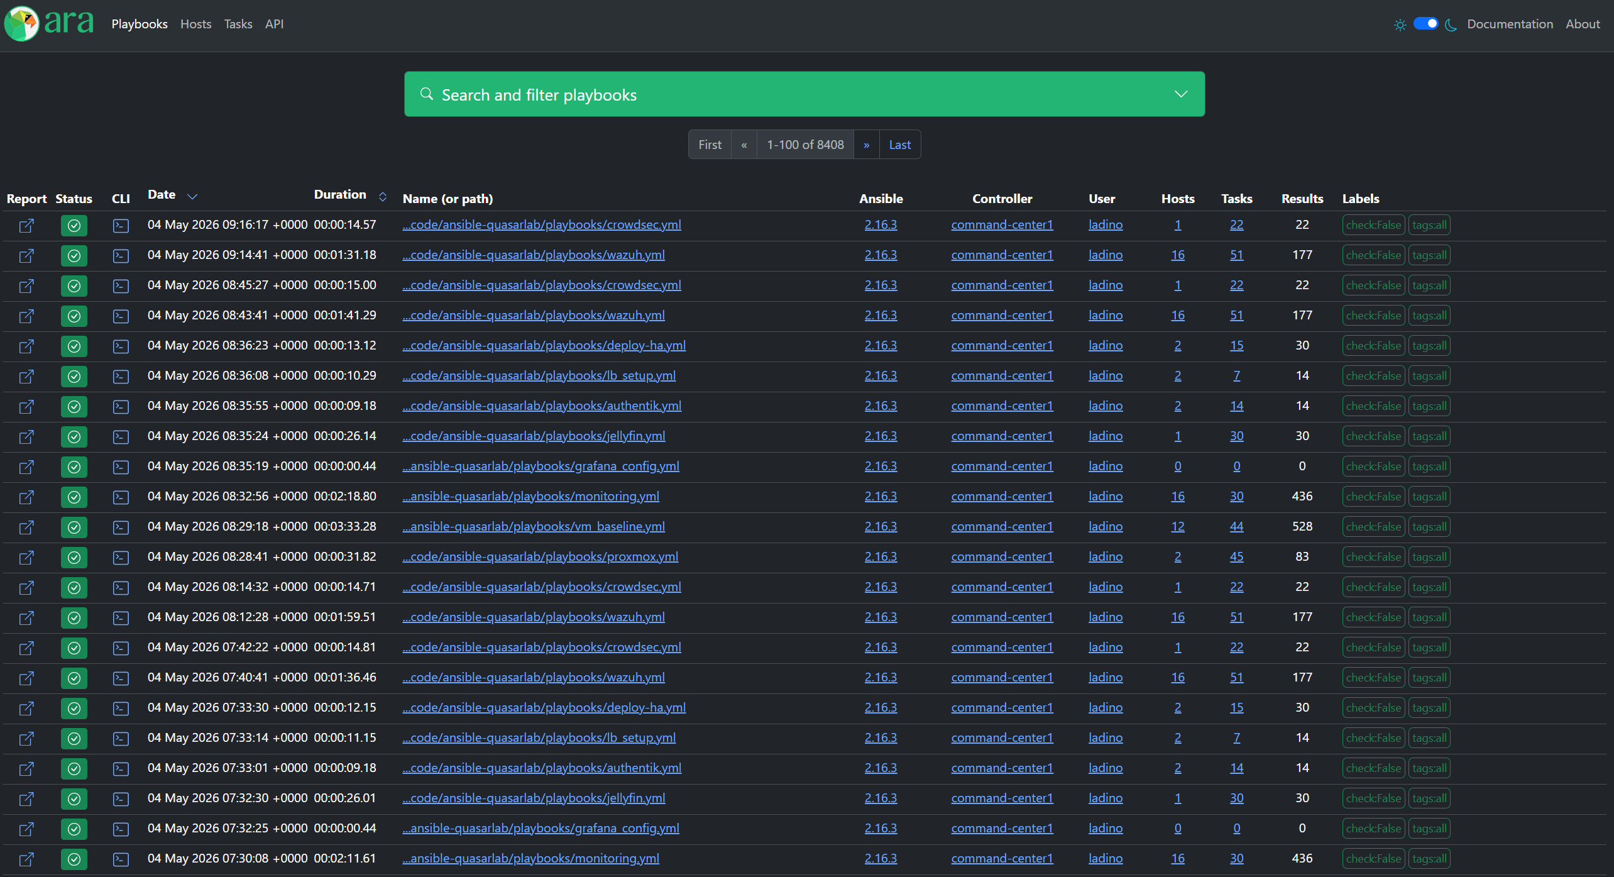Open the Hosts menu item
Image resolution: width=1614 pixels, height=877 pixels.
click(195, 24)
